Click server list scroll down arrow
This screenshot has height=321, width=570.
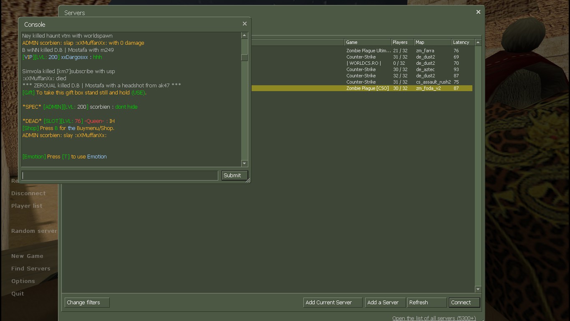pos(478,289)
